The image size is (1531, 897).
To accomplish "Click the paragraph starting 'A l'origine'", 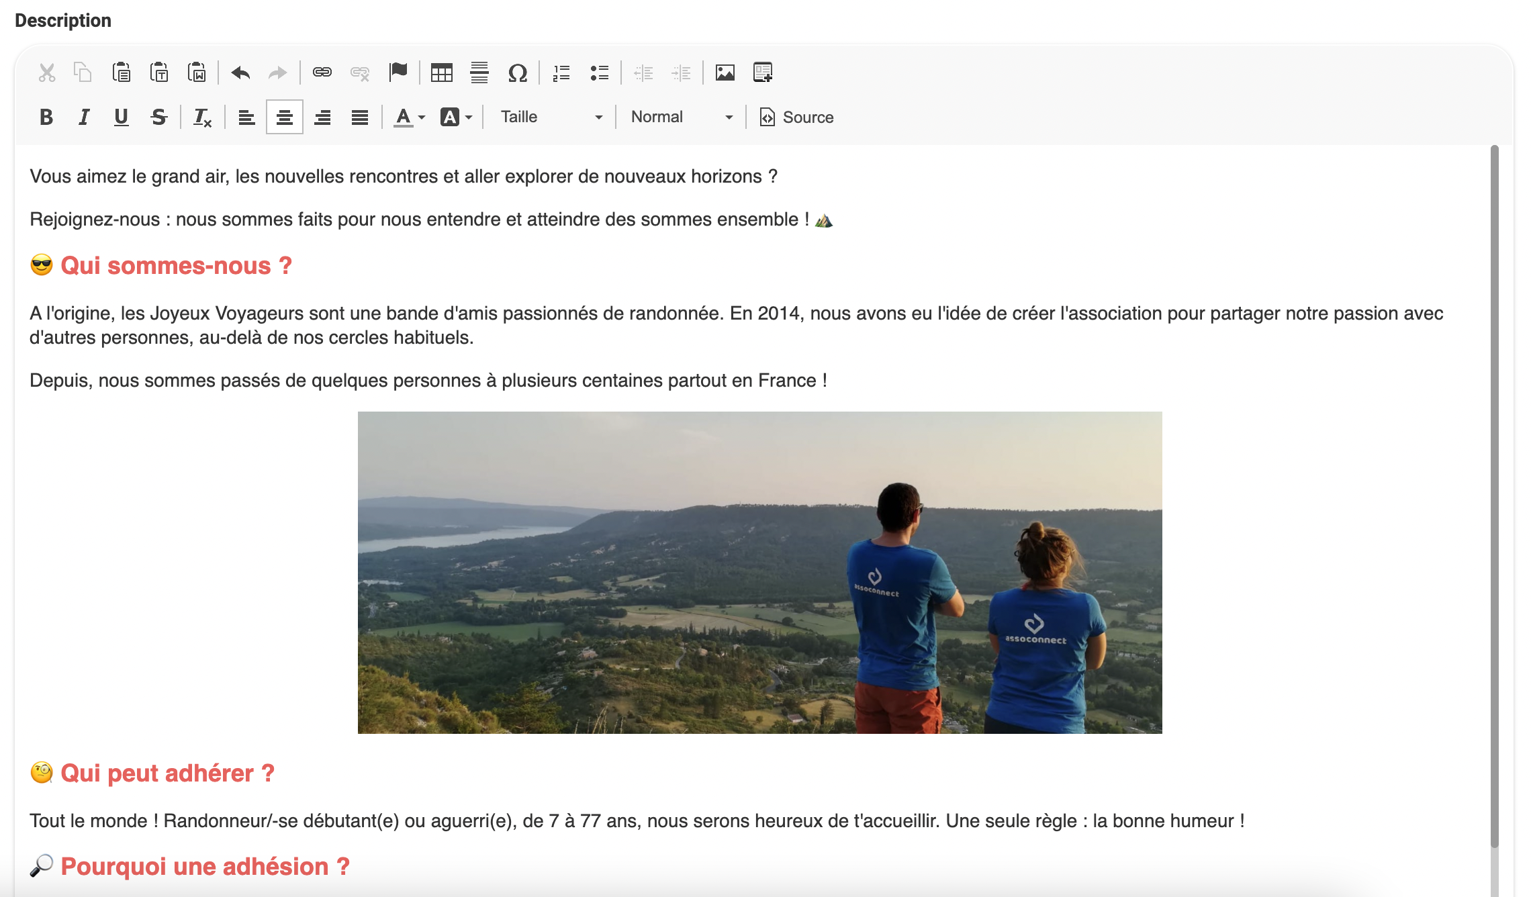I will click(737, 326).
